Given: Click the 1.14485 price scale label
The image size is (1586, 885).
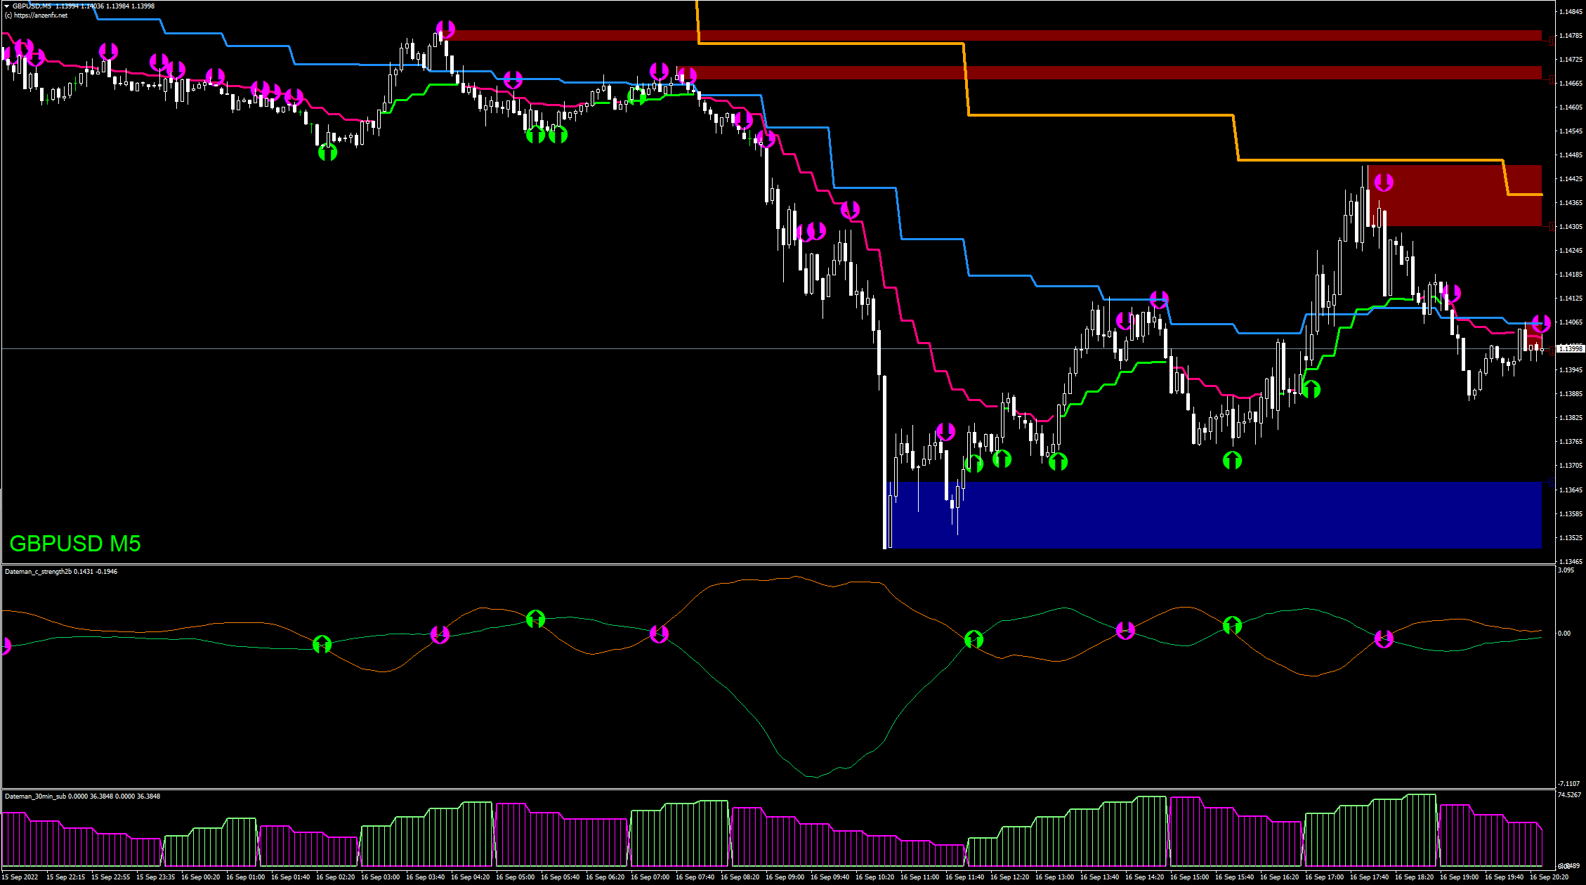Looking at the screenshot, I should pos(1571,155).
